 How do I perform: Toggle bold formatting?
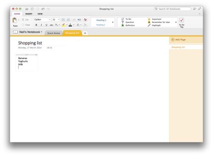click(x=36, y=25)
